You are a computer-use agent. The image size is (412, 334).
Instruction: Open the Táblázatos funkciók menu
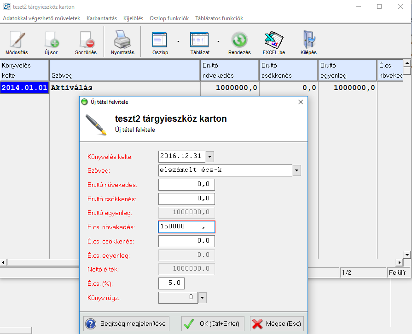click(219, 18)
